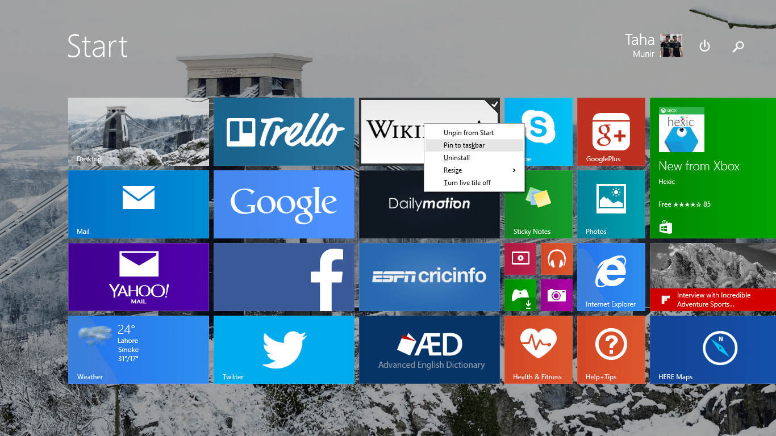
Task: Launch the Facebook tile
Action: pos(283,276)
